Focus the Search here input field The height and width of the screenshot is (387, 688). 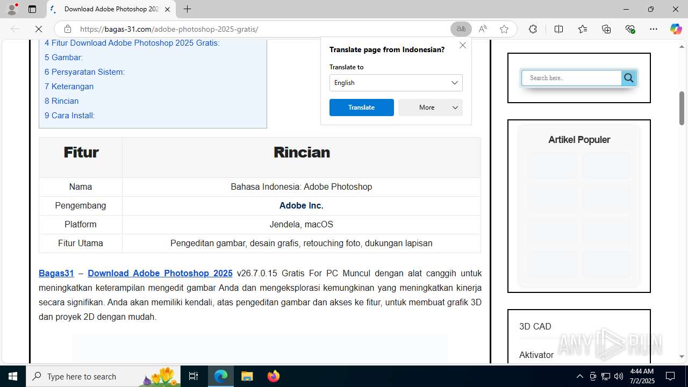572,78
